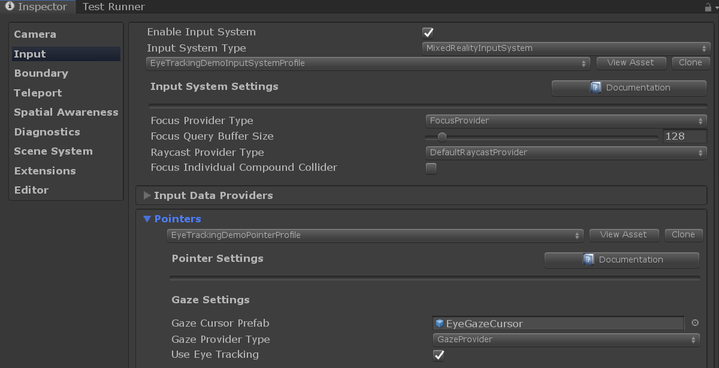
Task: Select Spatial Awareness in the sidebar
Action: pos(66,112)
